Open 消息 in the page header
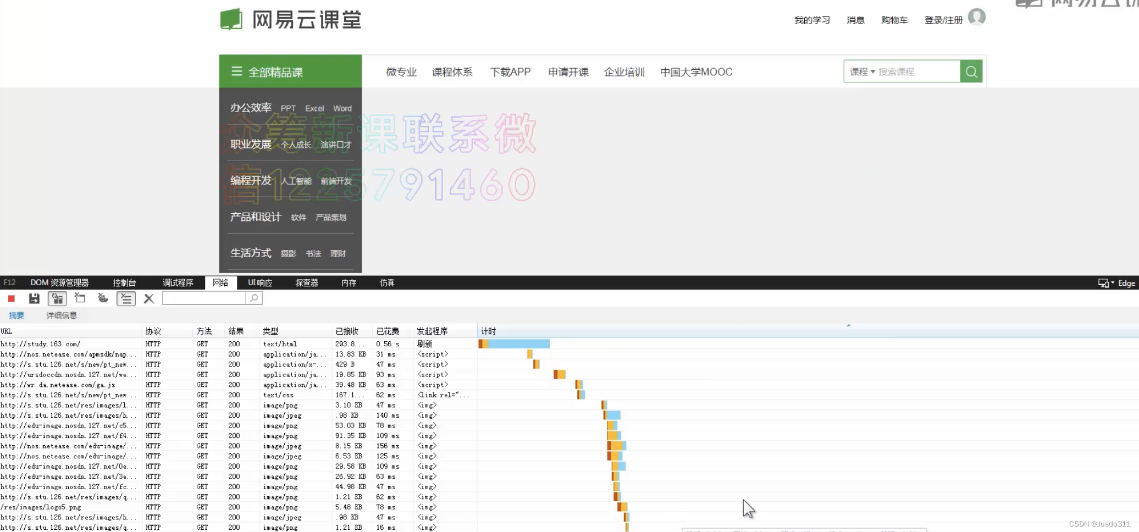Screen dimensions: 1139x532 [x=855, y=20]
